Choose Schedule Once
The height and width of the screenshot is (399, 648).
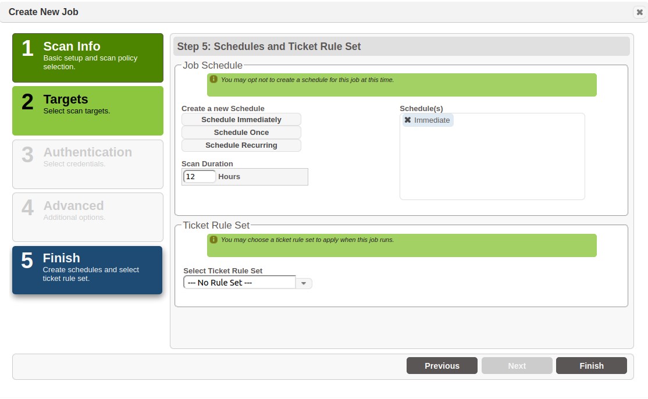coord(241,133)
